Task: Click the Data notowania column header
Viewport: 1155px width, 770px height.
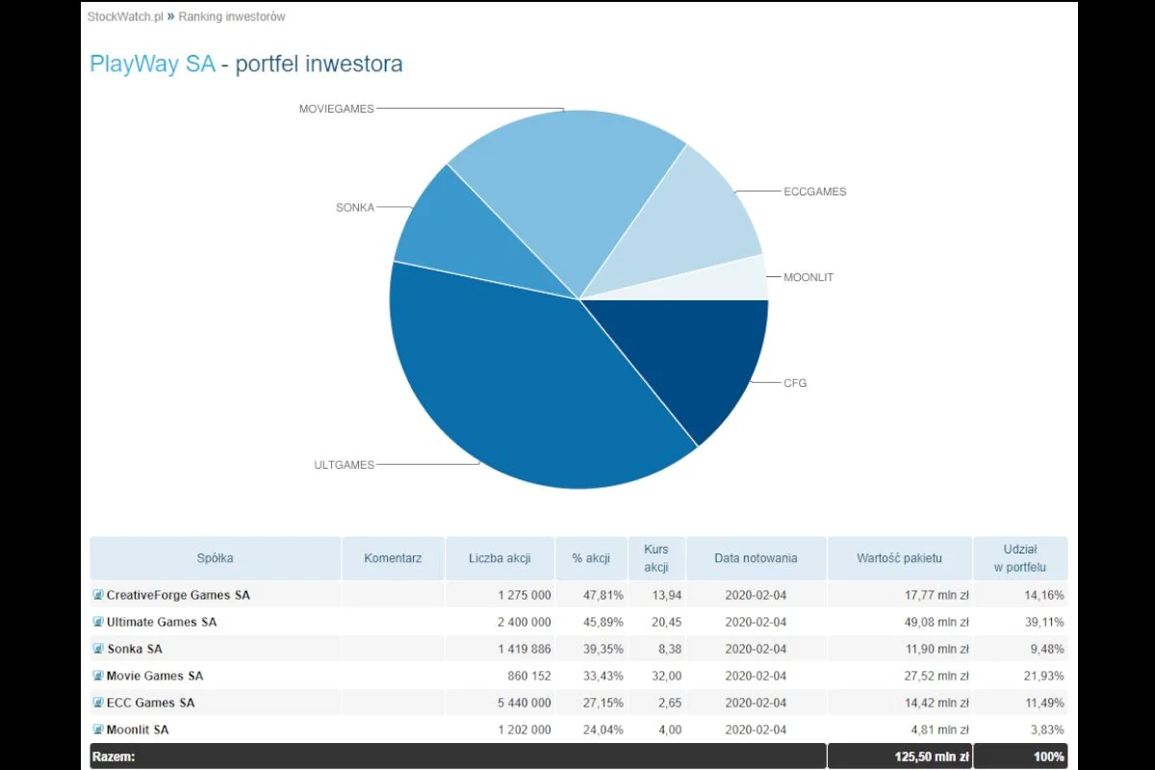Action: (x=756, y=558)
